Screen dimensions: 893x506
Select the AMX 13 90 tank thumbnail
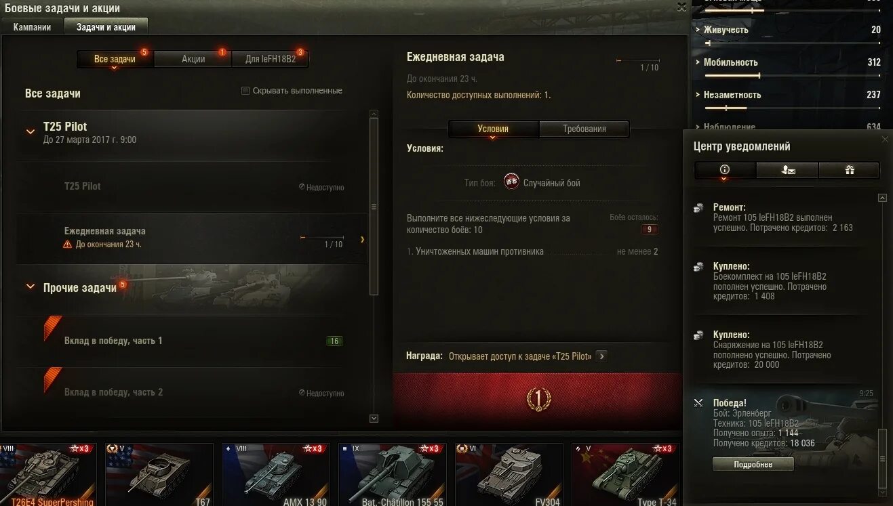pos(276,474)
